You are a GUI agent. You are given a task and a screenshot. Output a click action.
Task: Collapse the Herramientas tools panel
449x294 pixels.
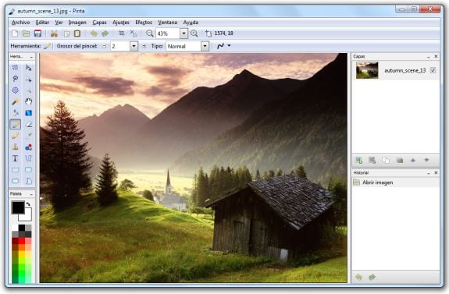[x=31, y=57]
